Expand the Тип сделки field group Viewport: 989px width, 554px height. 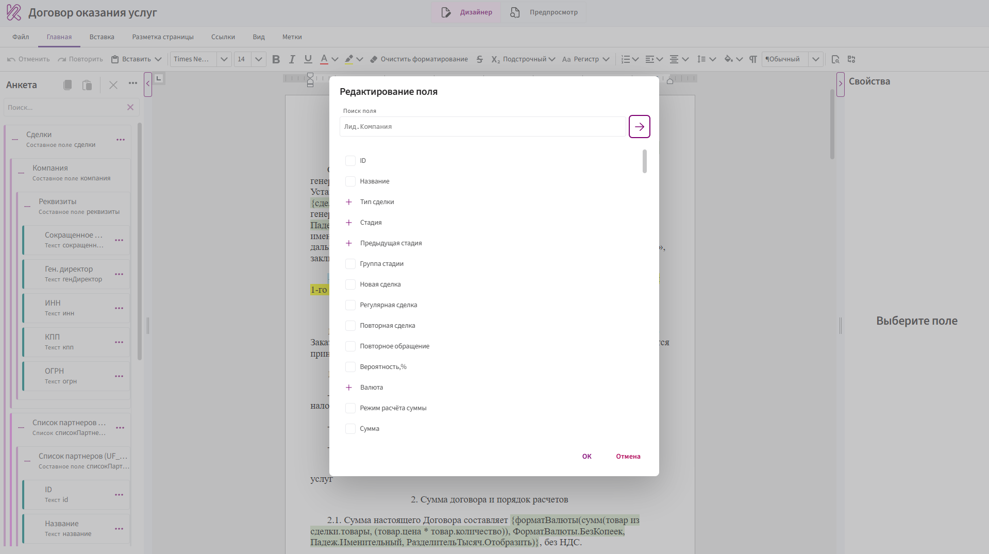coord(349,202)
